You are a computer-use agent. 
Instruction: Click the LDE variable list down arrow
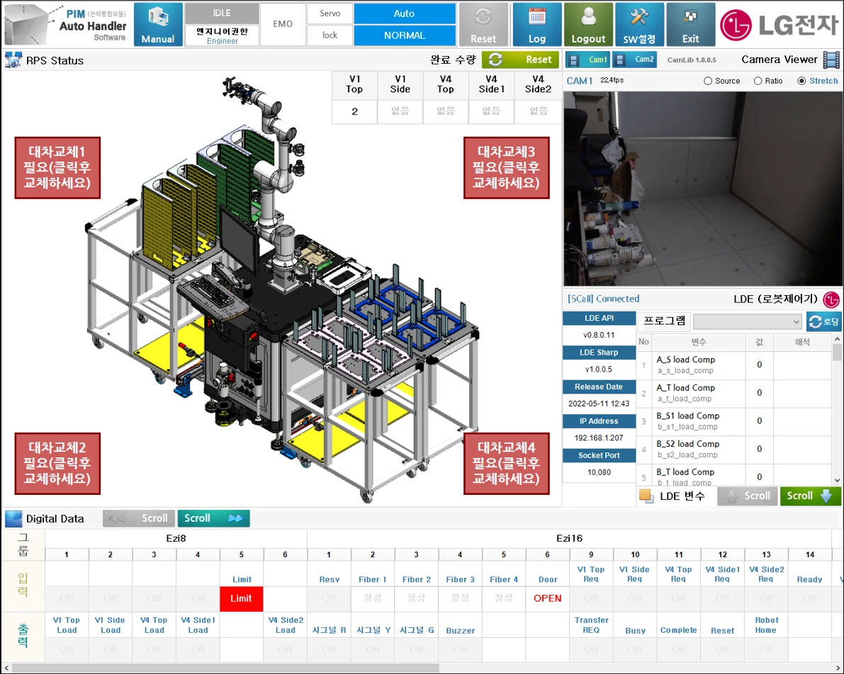837,480
